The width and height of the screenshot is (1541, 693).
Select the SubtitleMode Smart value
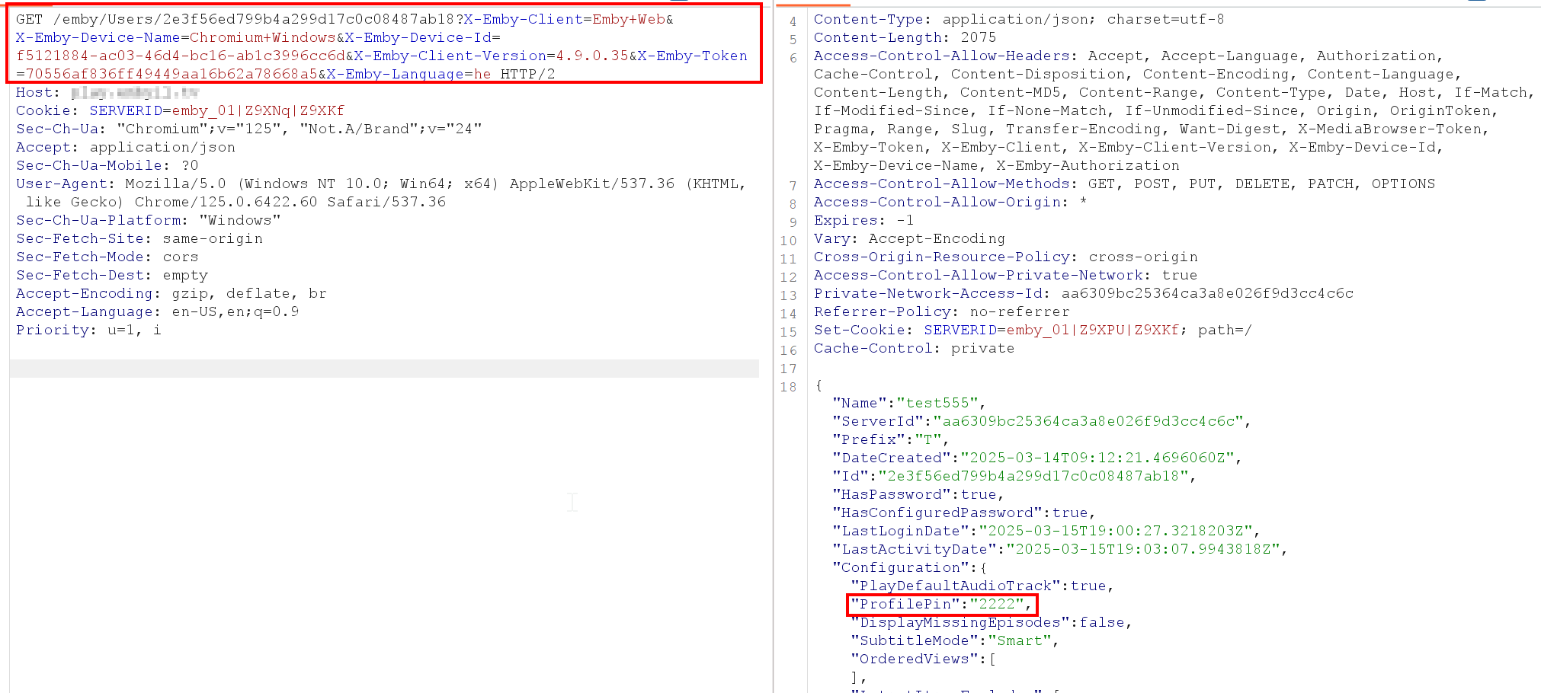[x=1021, y=640]
